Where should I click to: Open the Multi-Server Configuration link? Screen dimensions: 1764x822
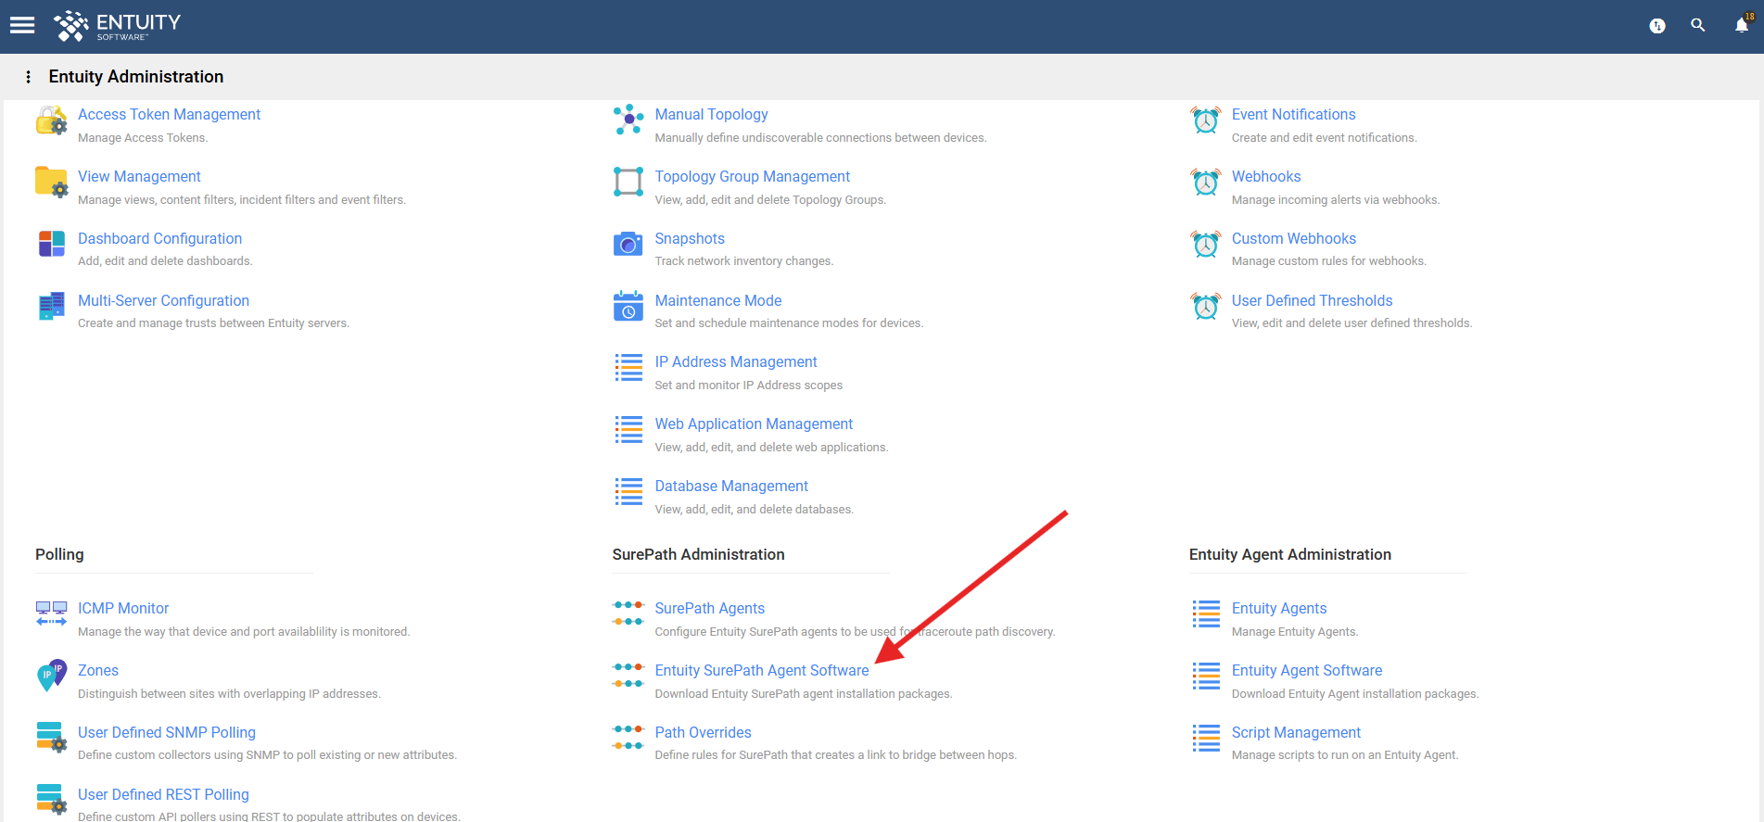pyautogui.click(x=163, y=300)
